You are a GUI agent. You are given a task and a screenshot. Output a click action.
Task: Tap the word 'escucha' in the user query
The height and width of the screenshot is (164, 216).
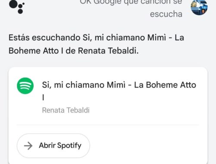(166, 14)
